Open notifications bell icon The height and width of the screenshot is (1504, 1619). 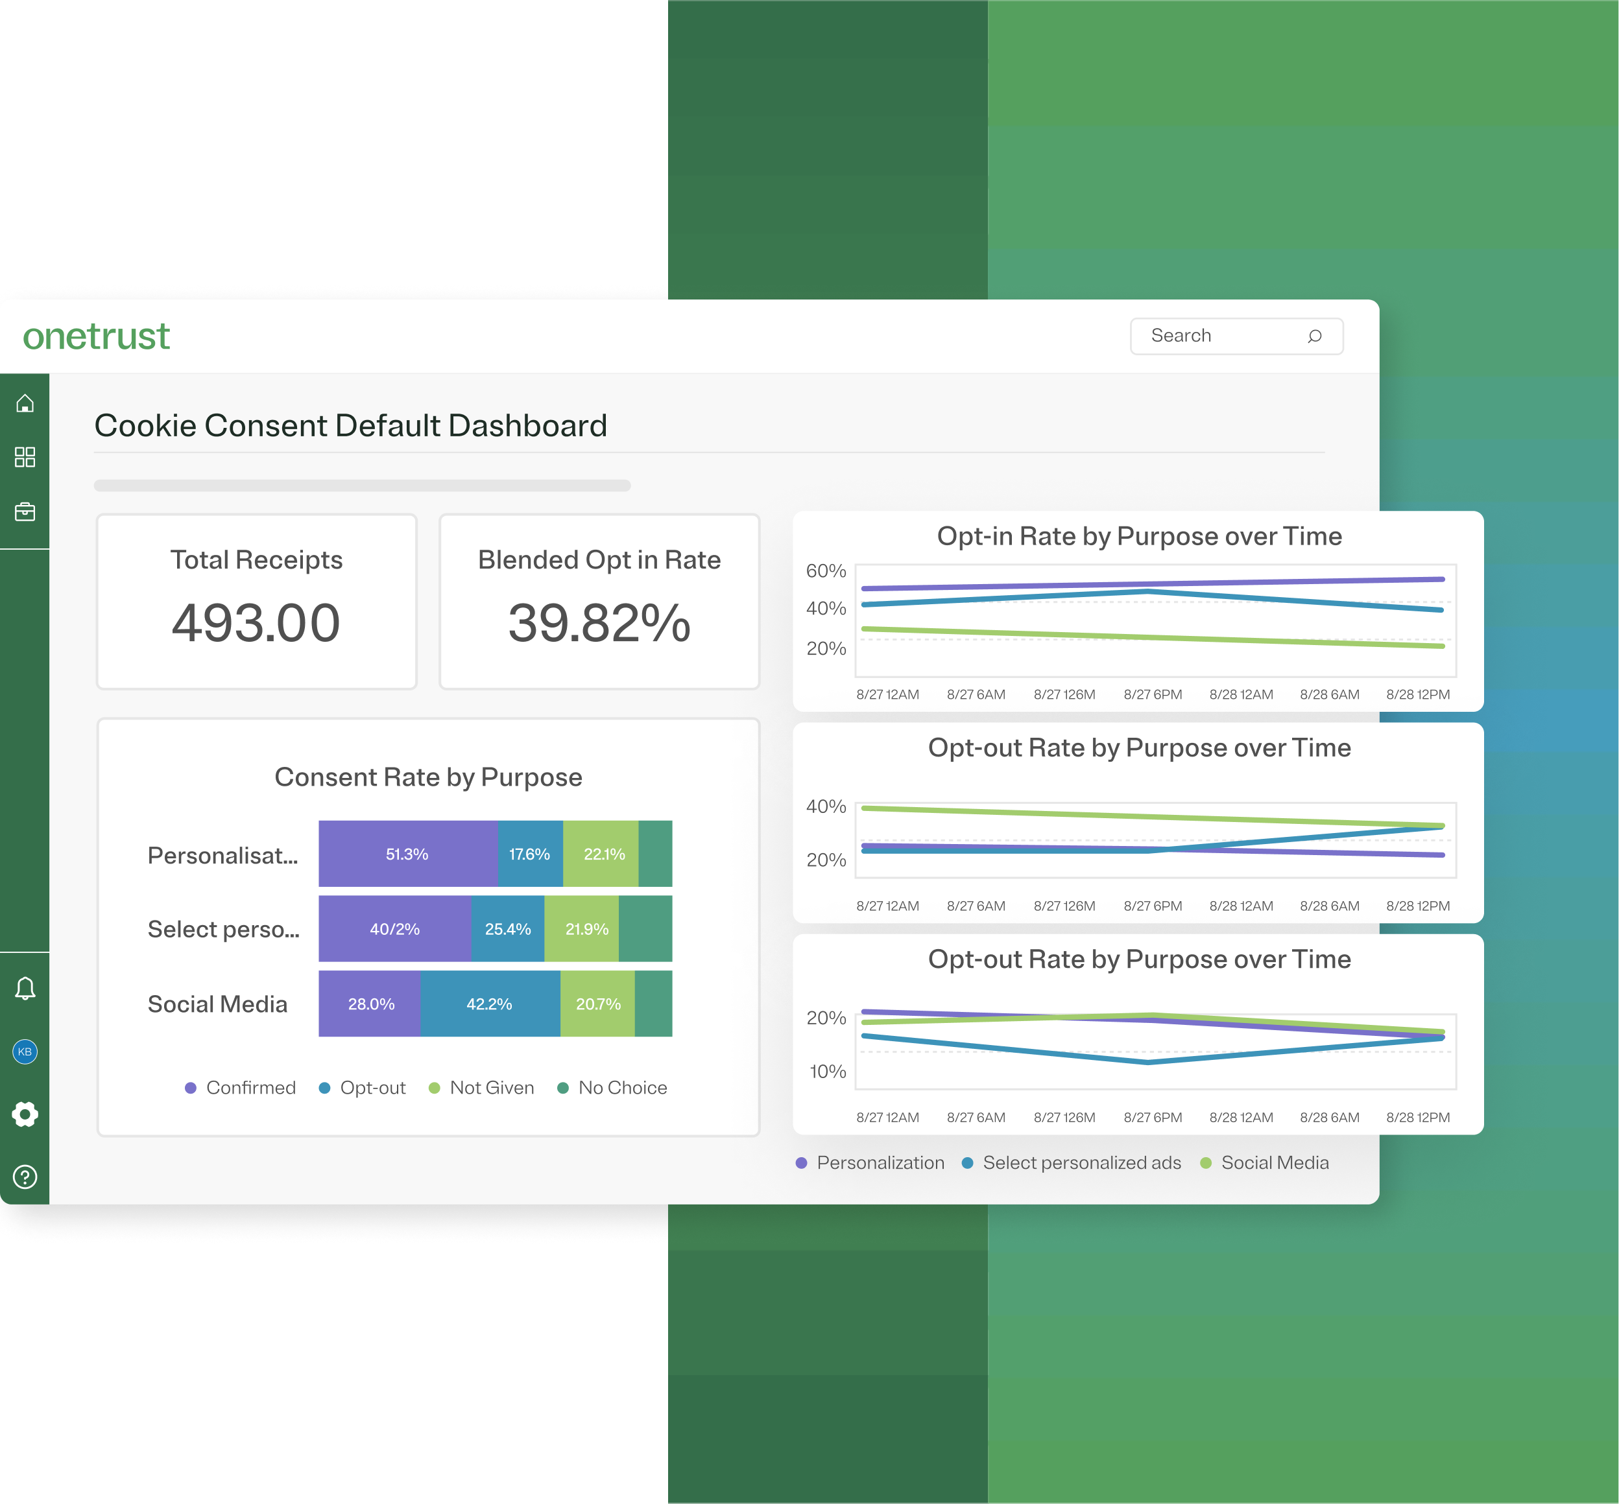[25, 988]
